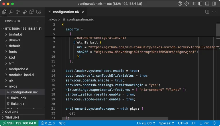Open flake.lock in the Explorer

pos(22,98)
